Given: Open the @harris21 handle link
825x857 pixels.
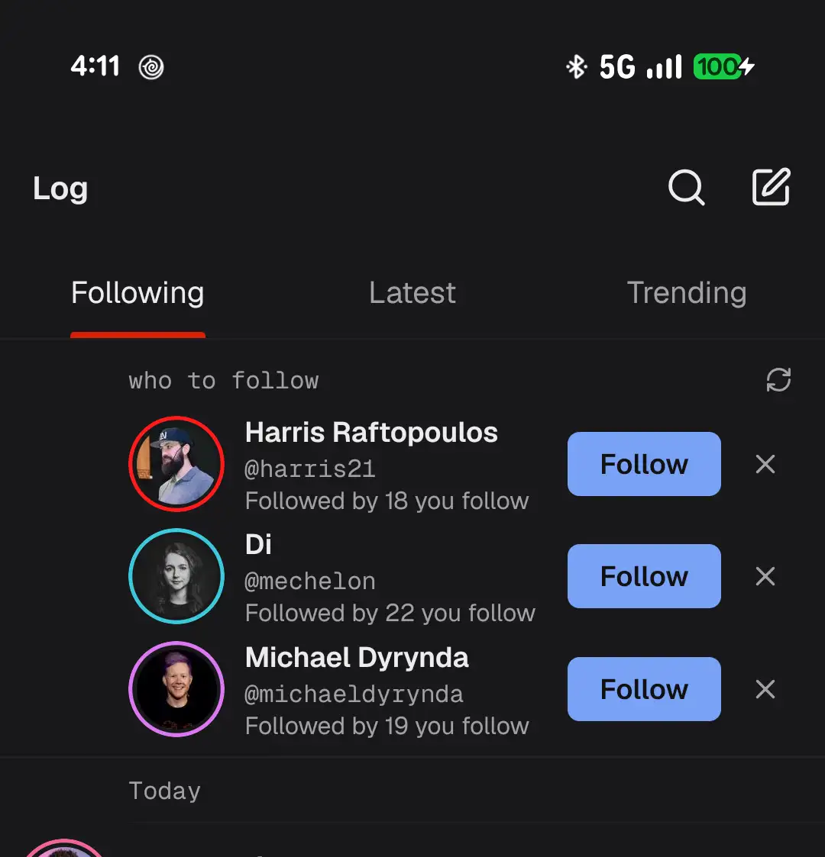Looking at the screenshot, I should (309, 469).
